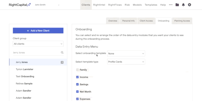The width and height of the screenshot is (202, 101).
Task: Switch to the Overview tab
Action: 113,21
